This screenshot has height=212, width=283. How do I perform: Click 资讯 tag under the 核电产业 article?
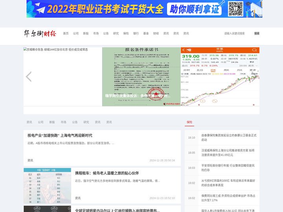pyautogui.click(x=30, y=160)
